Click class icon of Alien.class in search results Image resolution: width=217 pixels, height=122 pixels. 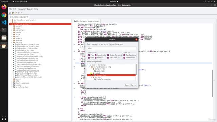click(x=95, y=71)
